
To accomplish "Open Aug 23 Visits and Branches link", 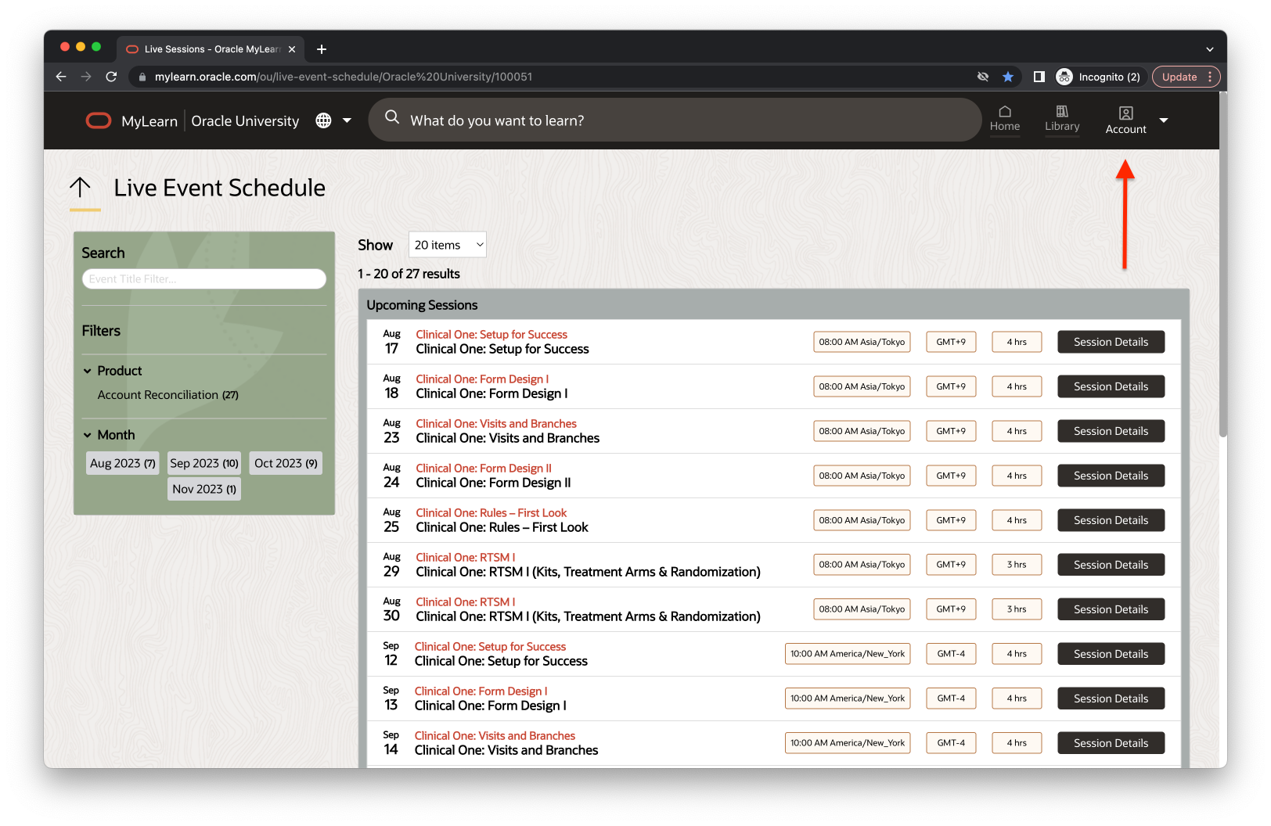I will [496, 424].
